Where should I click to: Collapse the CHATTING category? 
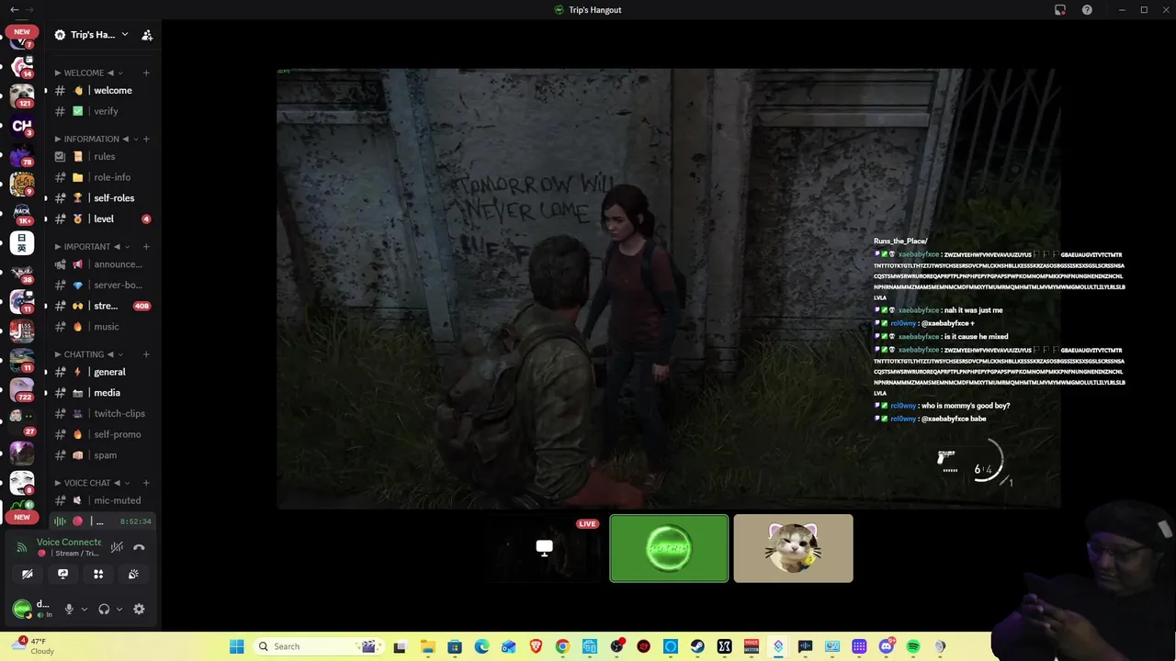88,353
